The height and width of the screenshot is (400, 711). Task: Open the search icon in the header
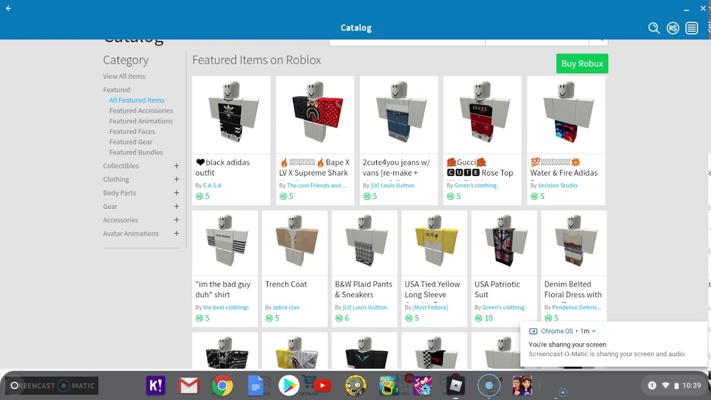[654, 28]
